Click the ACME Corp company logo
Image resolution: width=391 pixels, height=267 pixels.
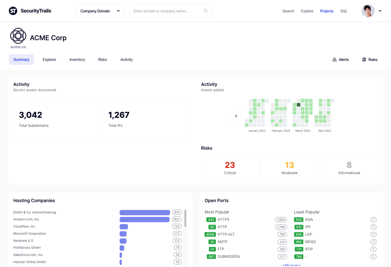tap(18, 38)
